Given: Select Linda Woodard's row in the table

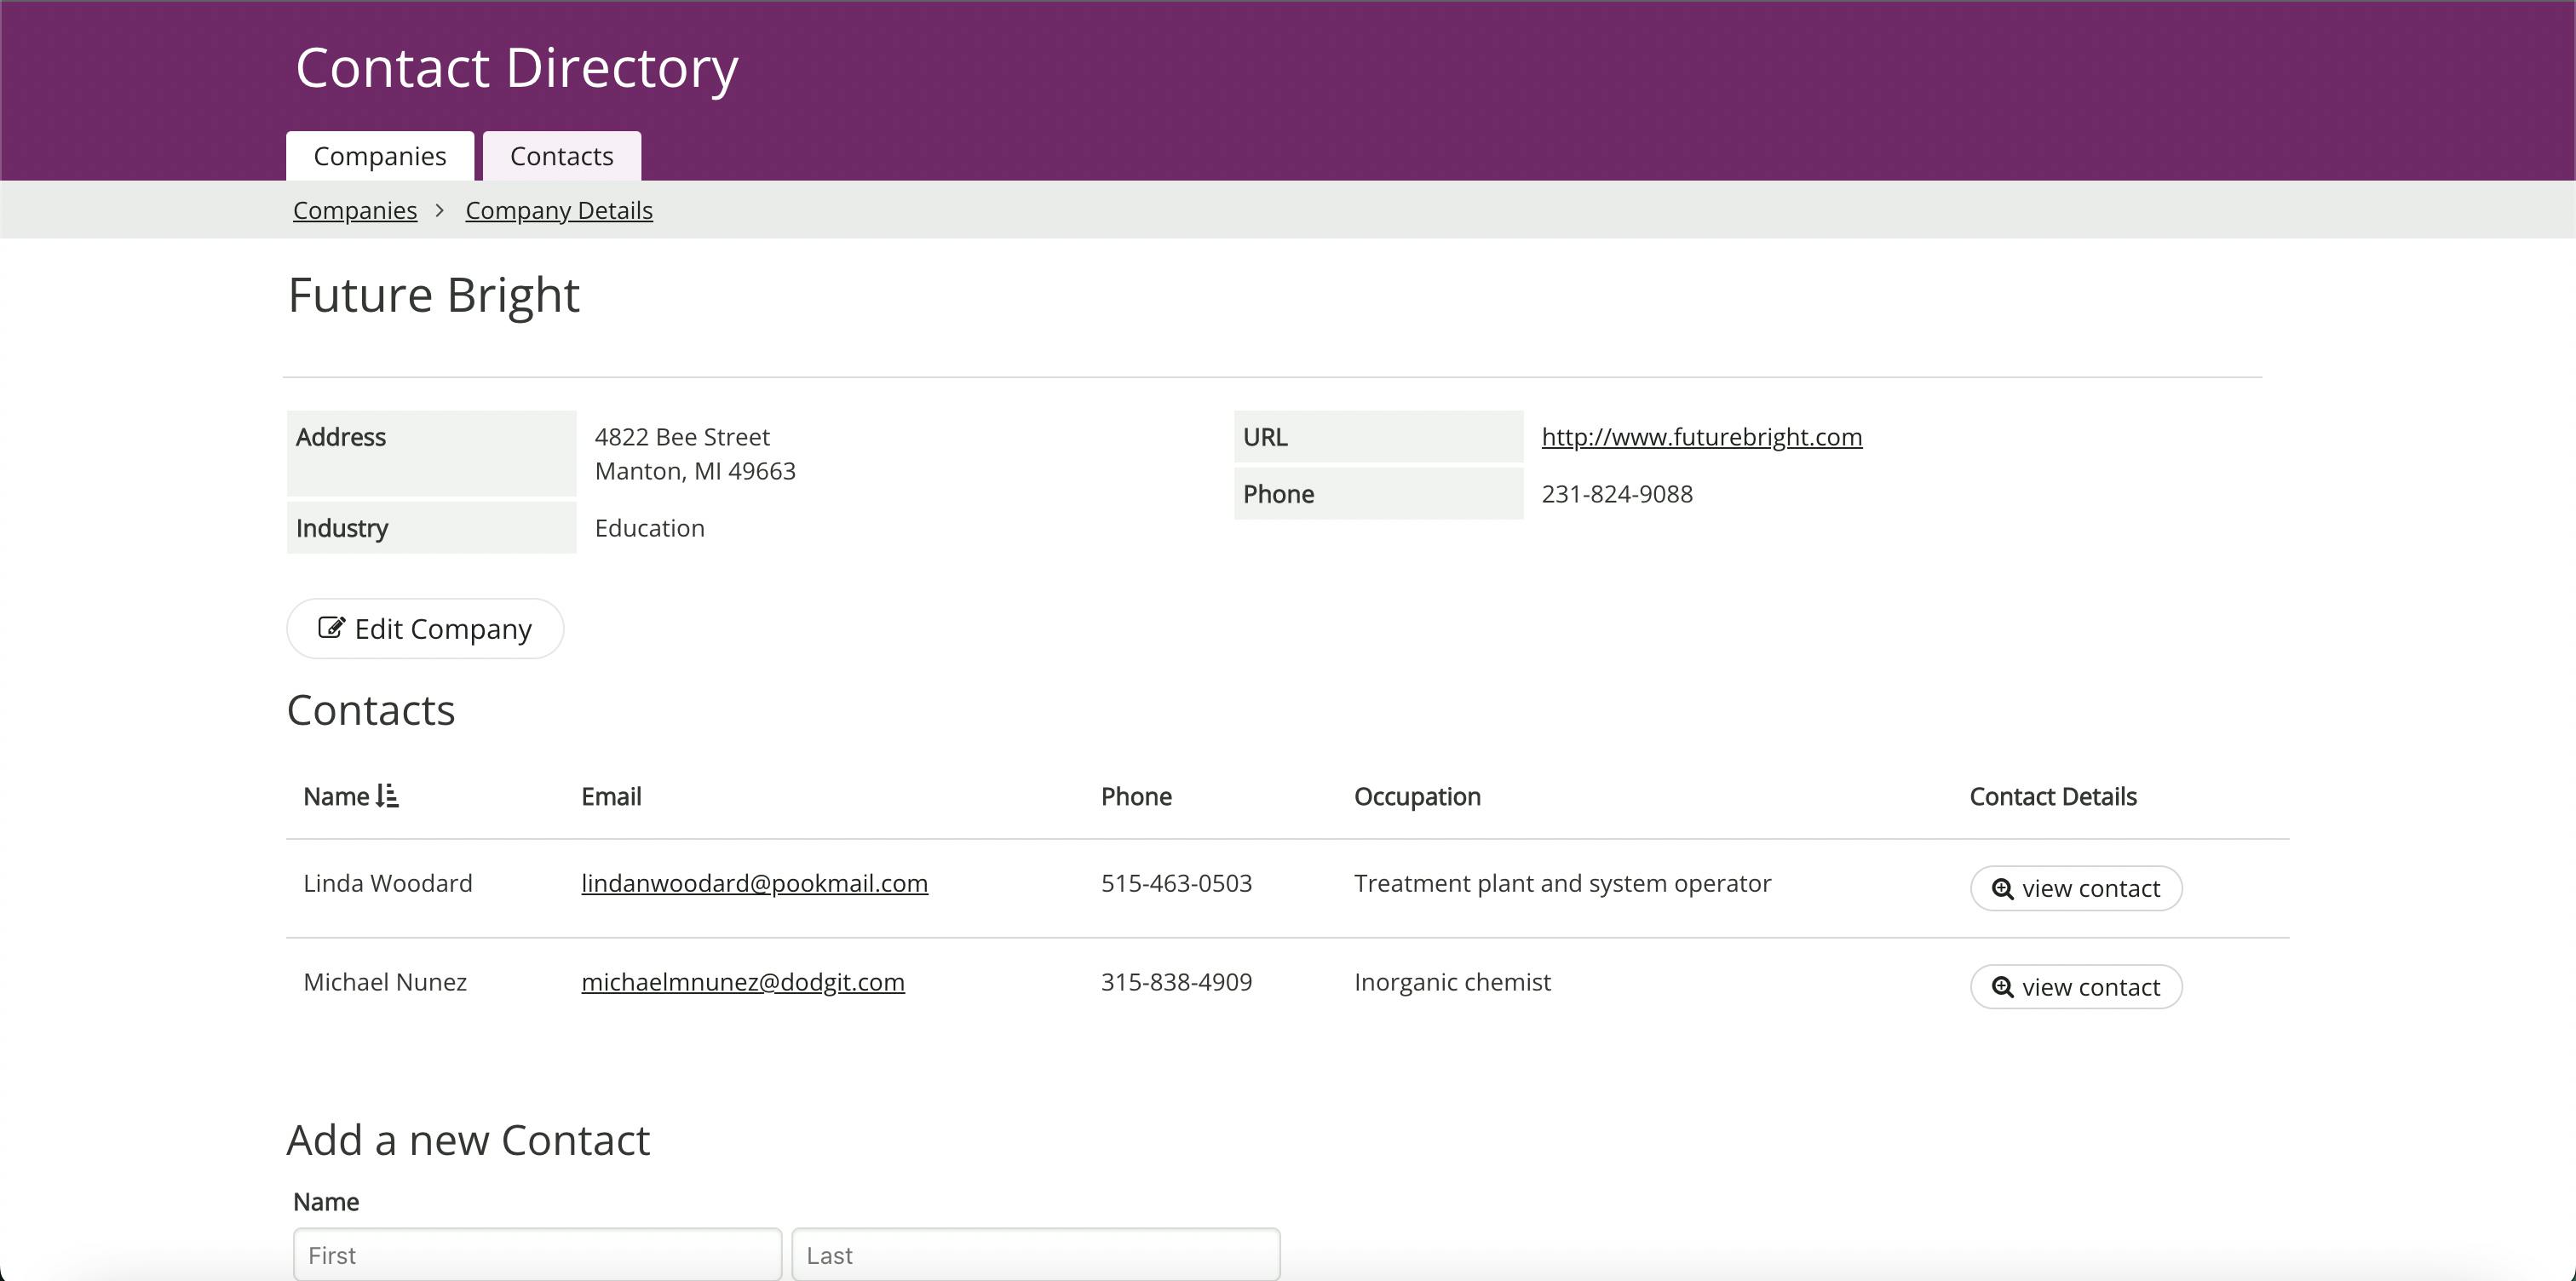Looking at the screenshot, I should coord(388,883).
